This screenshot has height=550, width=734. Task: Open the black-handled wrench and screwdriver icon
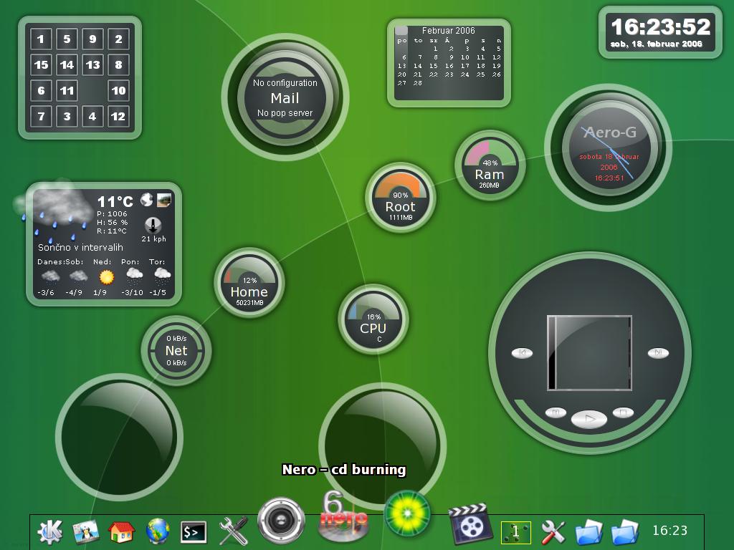tap(233, 531)
